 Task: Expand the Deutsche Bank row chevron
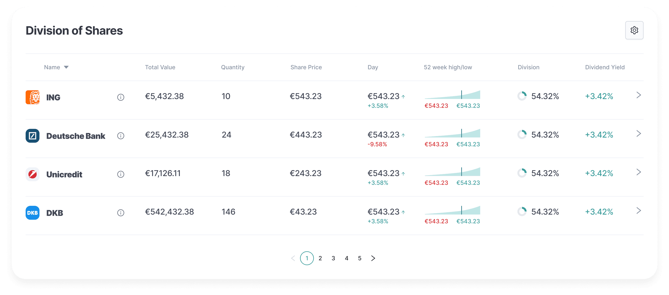coord(639,134)
